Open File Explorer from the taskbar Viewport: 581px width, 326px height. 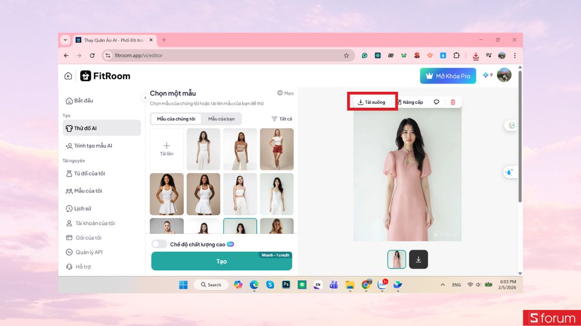[x=350, y=285]
